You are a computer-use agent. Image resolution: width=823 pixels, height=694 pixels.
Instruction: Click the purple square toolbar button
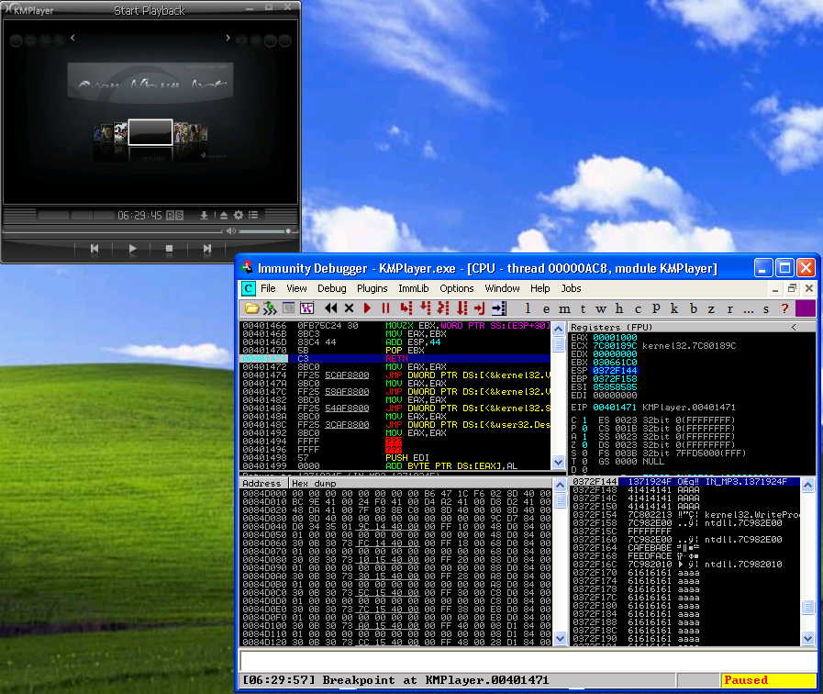[806, 308]
